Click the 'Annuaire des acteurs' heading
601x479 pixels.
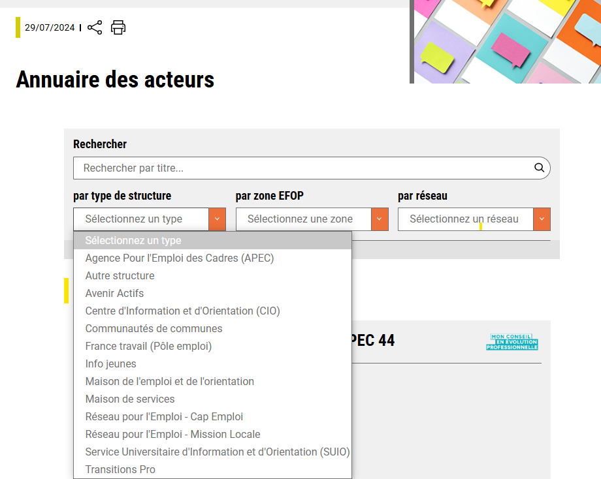coord(115,80)
